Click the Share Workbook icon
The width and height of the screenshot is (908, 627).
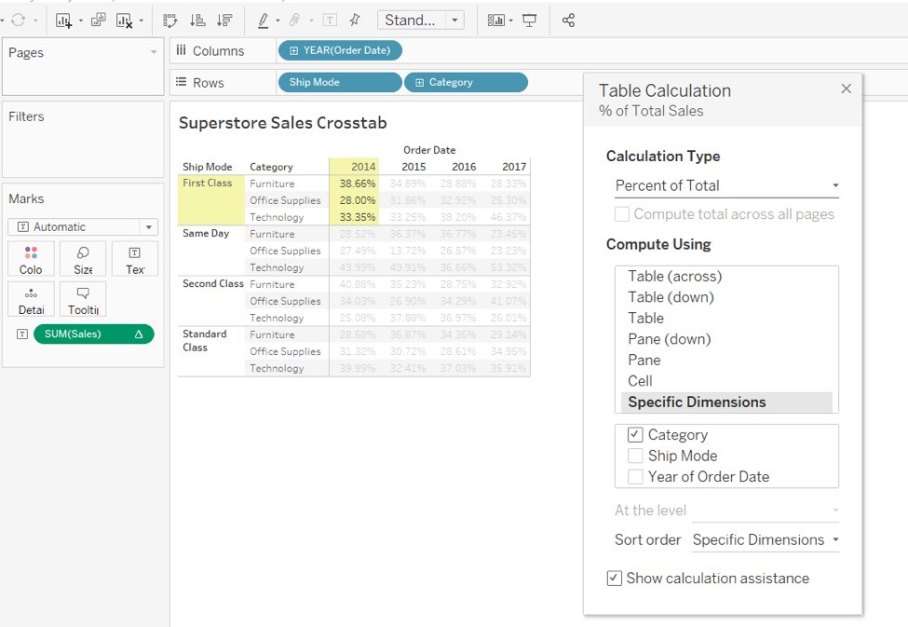coord(568,20)
